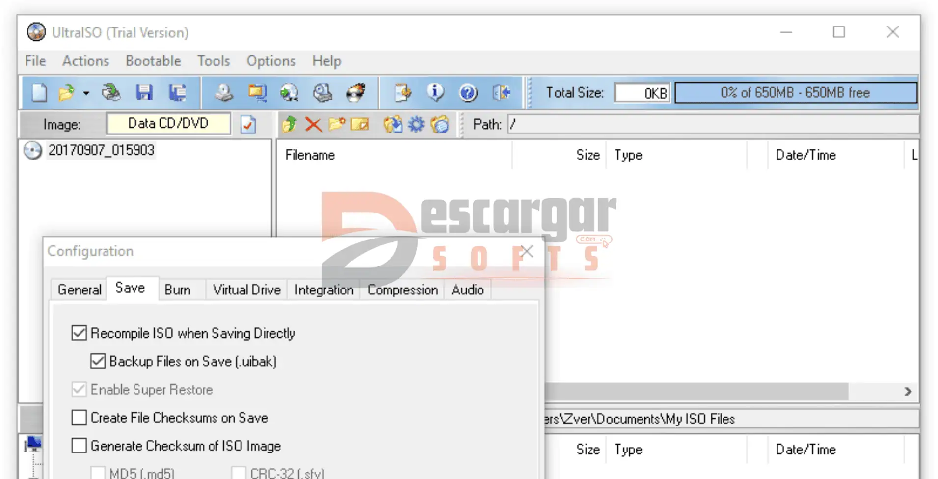Screen dimensions: 938x479
Task: Switch to the Virtual Drive tab
Action: click(x=246, y=290)
